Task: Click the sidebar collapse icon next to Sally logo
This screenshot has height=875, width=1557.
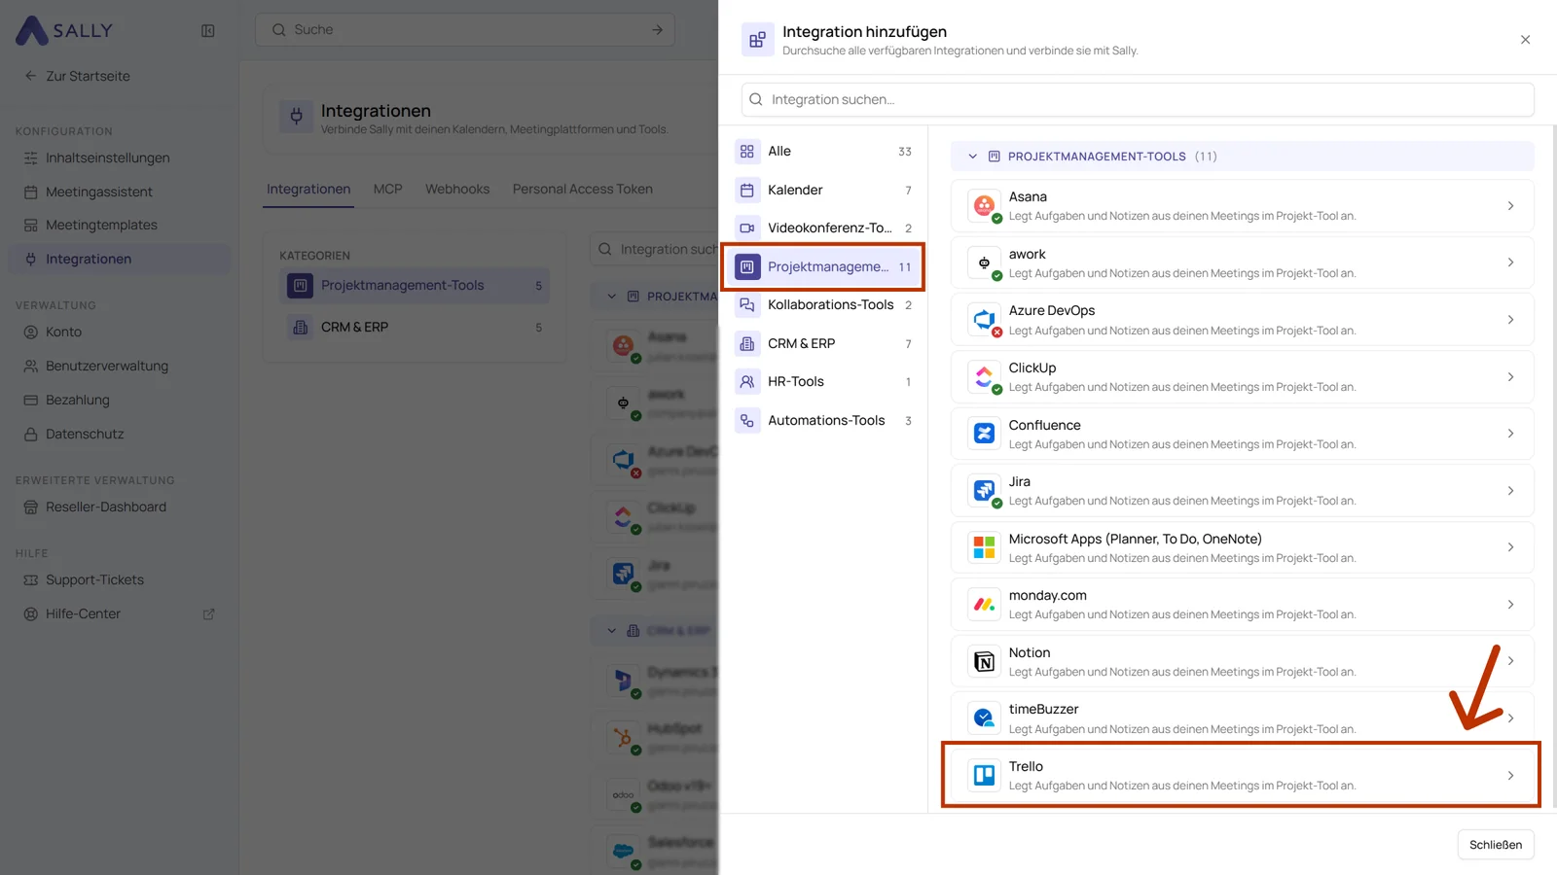Action: coord(207,31)
